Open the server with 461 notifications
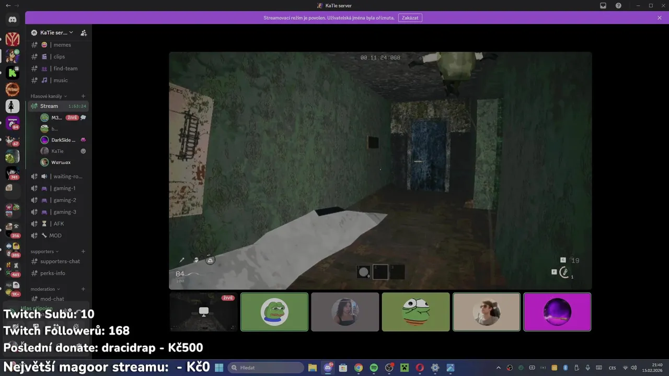Viewport: 669px width, 376px height. pos(13,269)
